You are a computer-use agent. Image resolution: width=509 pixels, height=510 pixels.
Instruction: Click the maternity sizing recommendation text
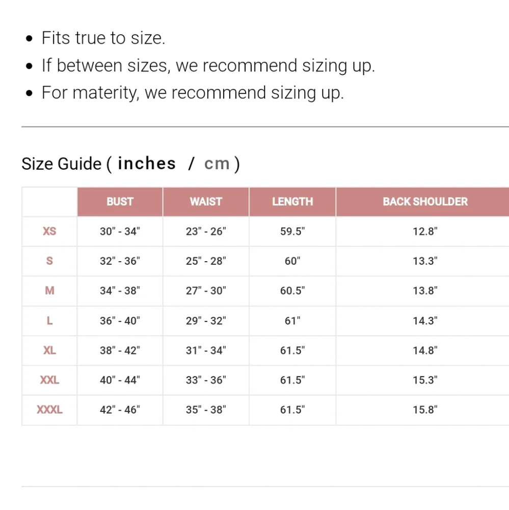coord(193,93)
